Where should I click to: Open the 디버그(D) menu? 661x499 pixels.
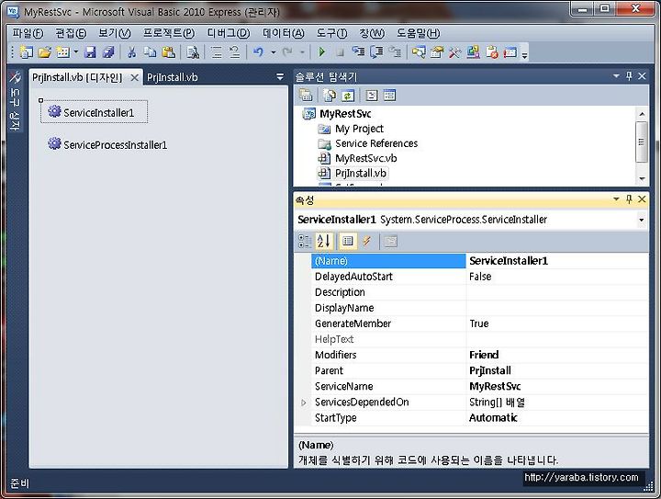(x=229, y=33)
